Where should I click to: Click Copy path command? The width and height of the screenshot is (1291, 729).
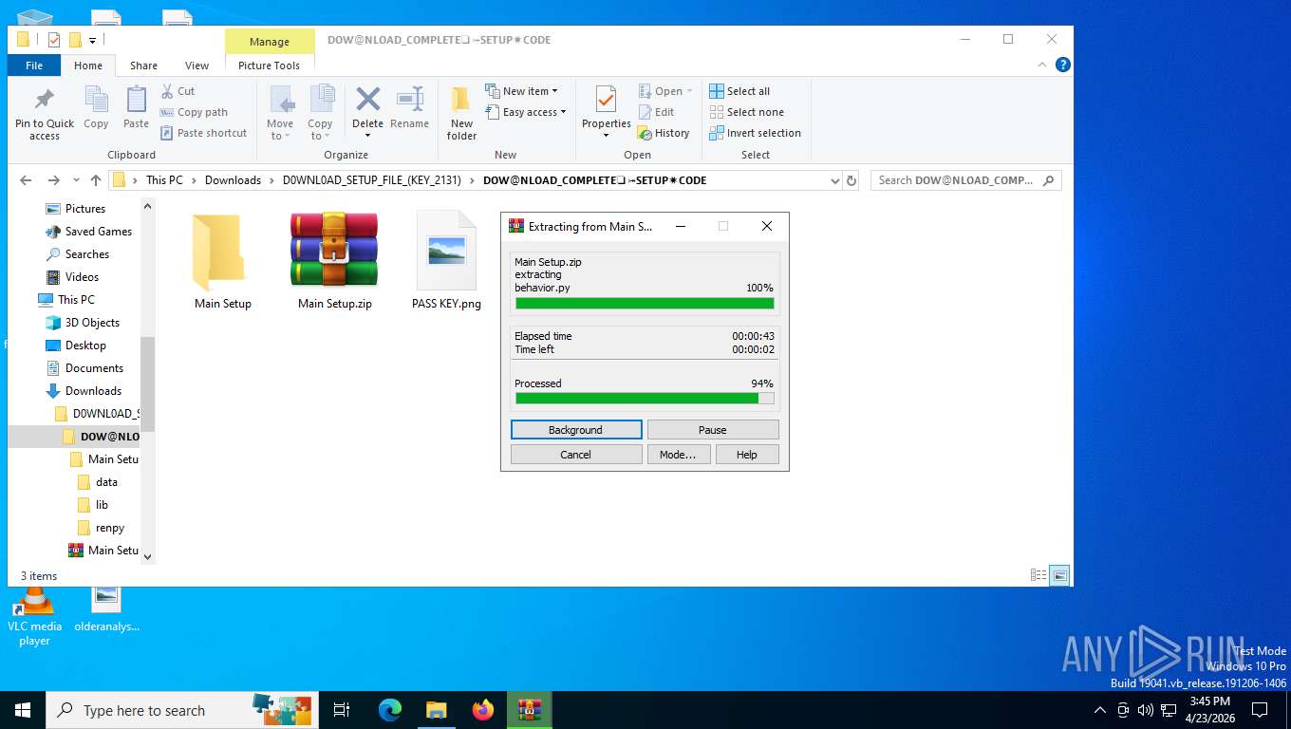194,112
